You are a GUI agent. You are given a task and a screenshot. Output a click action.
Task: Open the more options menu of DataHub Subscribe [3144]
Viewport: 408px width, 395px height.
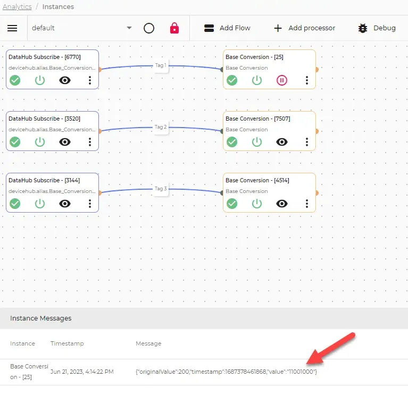[90, 204]
